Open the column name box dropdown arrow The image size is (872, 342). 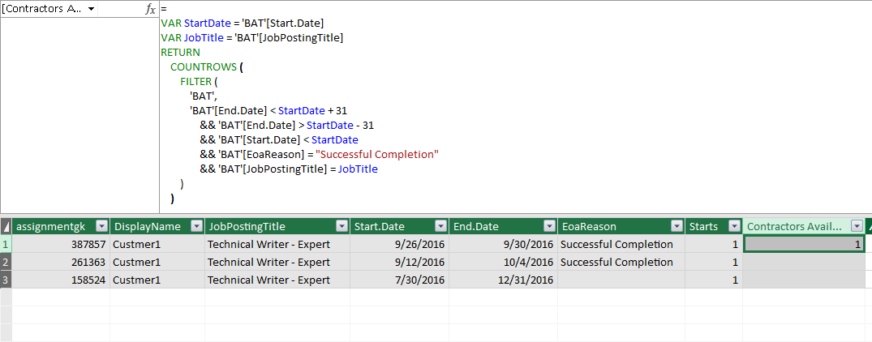click(x=91, y=10)
